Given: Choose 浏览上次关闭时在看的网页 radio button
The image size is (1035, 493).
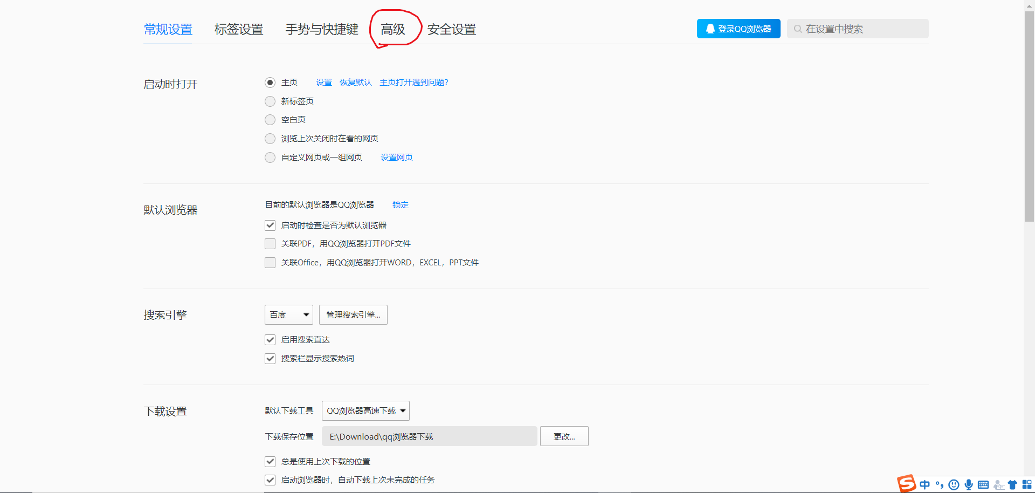Looking at the screenshot, I should (x=270, y=139).
